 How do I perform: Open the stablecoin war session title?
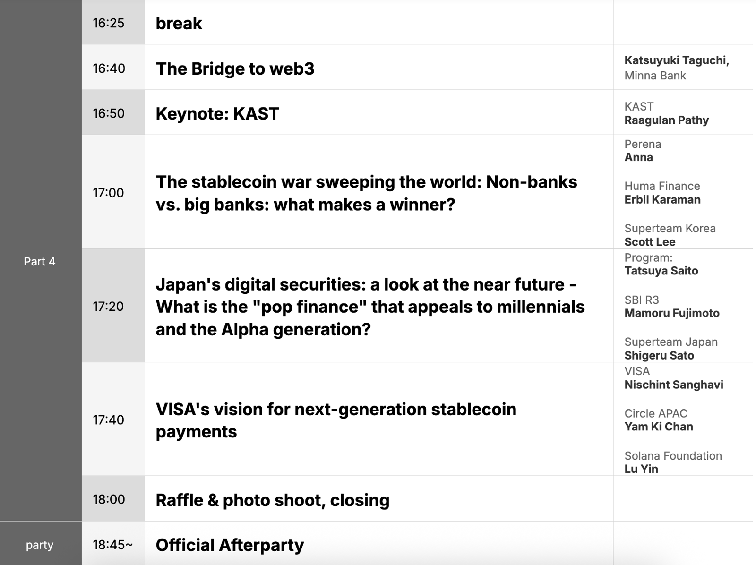pos(366,193)
